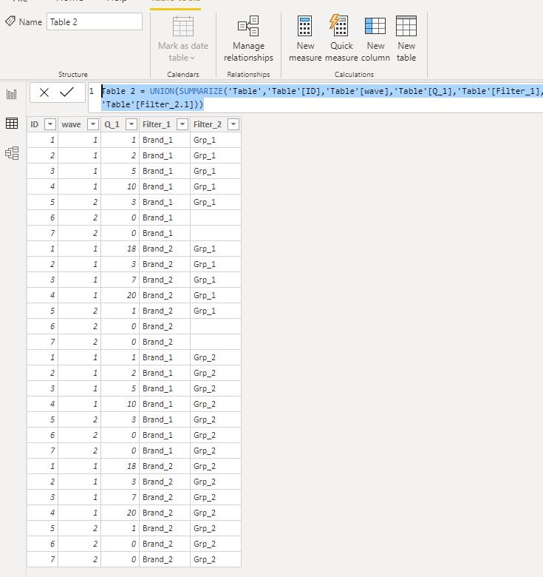Cancel formula with the X icon
Image resolution: width=543 pixels, height=577 pixels.
(44, 92)
